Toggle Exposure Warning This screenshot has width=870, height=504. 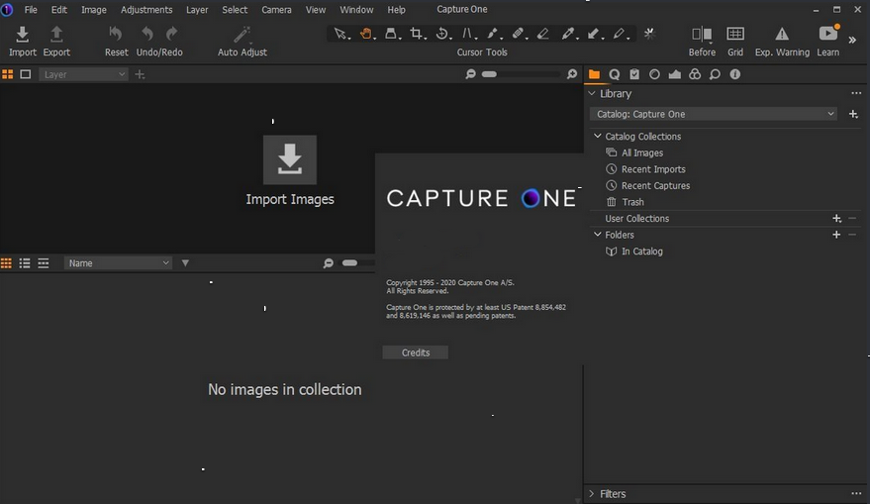pyautogui.click(x=782, y=34)
